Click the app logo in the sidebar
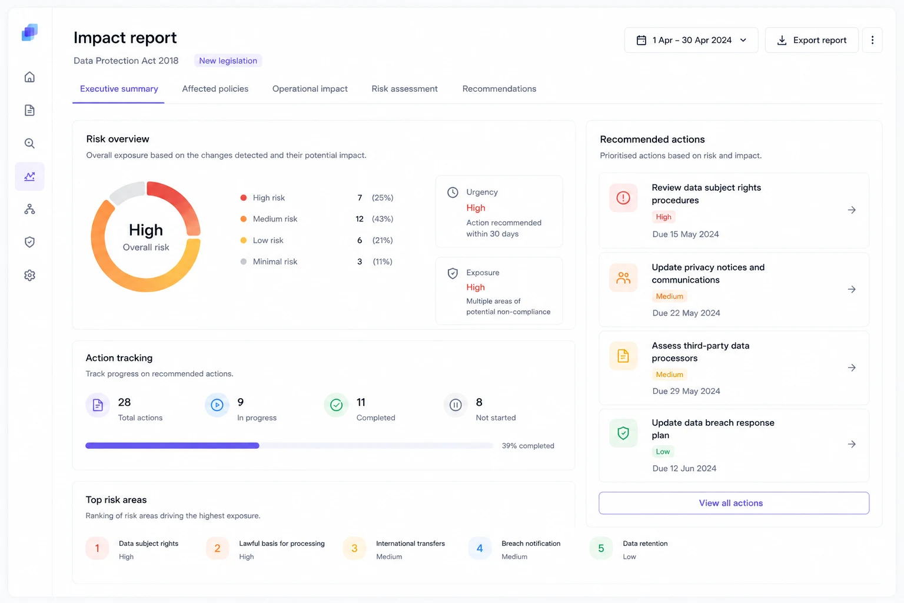Screen dimensions: 904x603 [29, 32]
